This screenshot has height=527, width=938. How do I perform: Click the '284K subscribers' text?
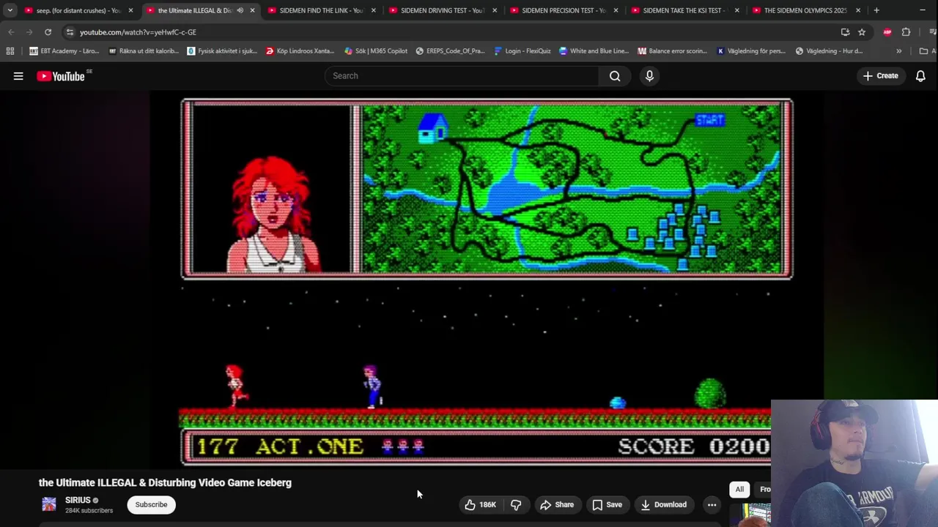tap(89, 510)
